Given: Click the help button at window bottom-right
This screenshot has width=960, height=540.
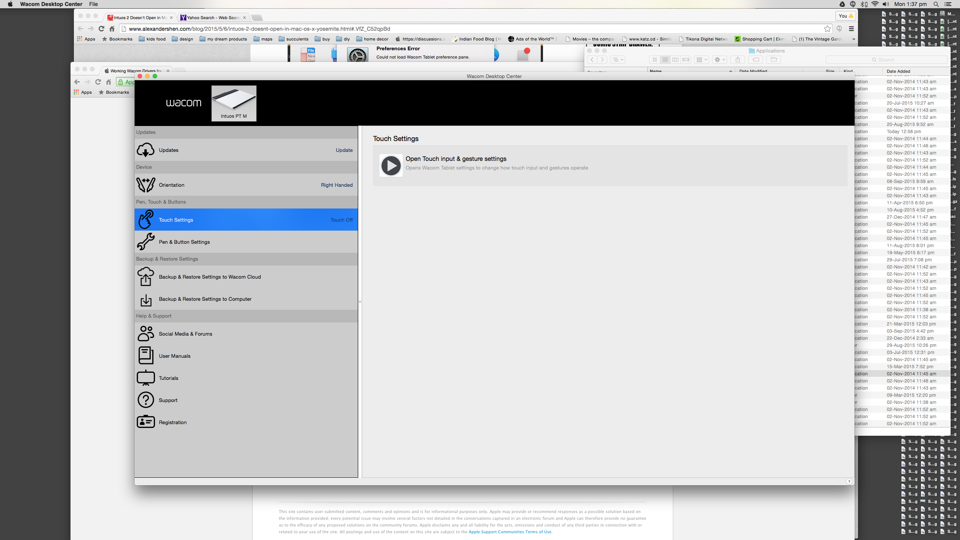Looking at the screenshot, I should (849, 482).
